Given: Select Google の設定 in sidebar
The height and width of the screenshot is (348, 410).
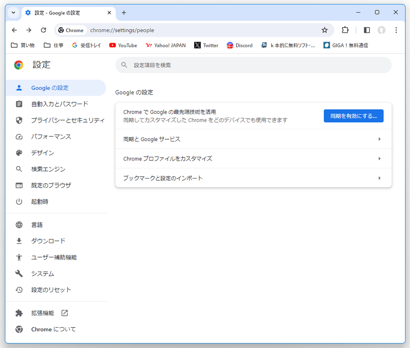Looking at the screenshot, I should click(56, 88).
